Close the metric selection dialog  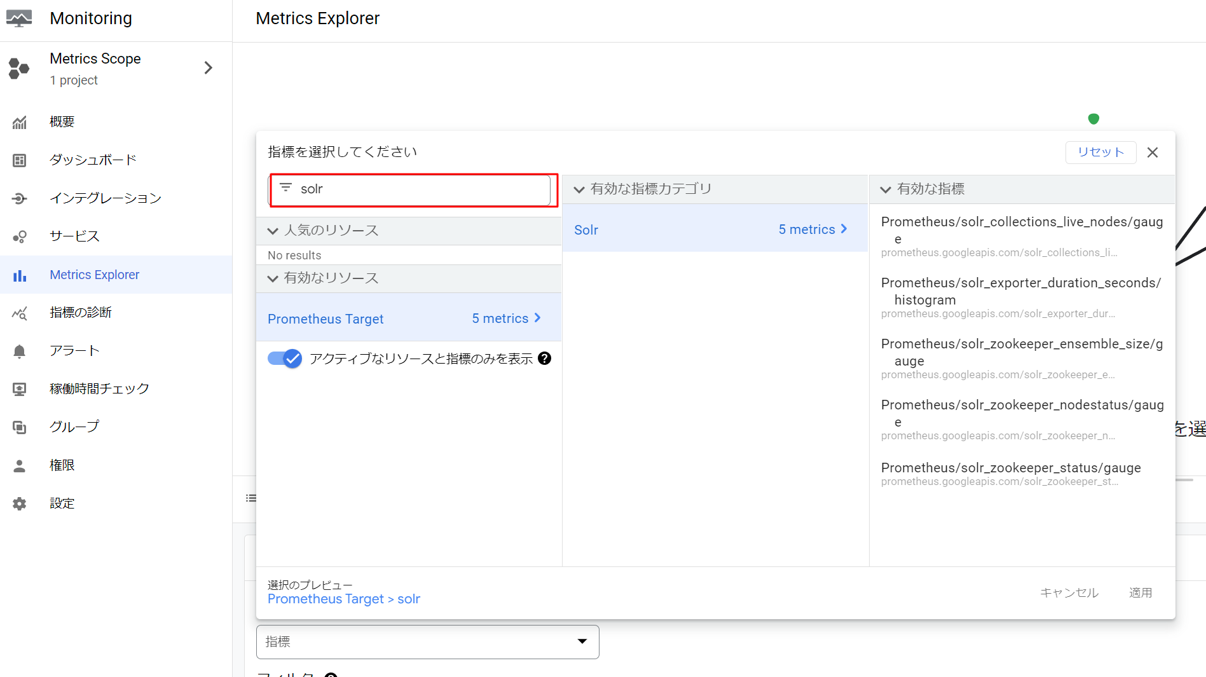1153,153
